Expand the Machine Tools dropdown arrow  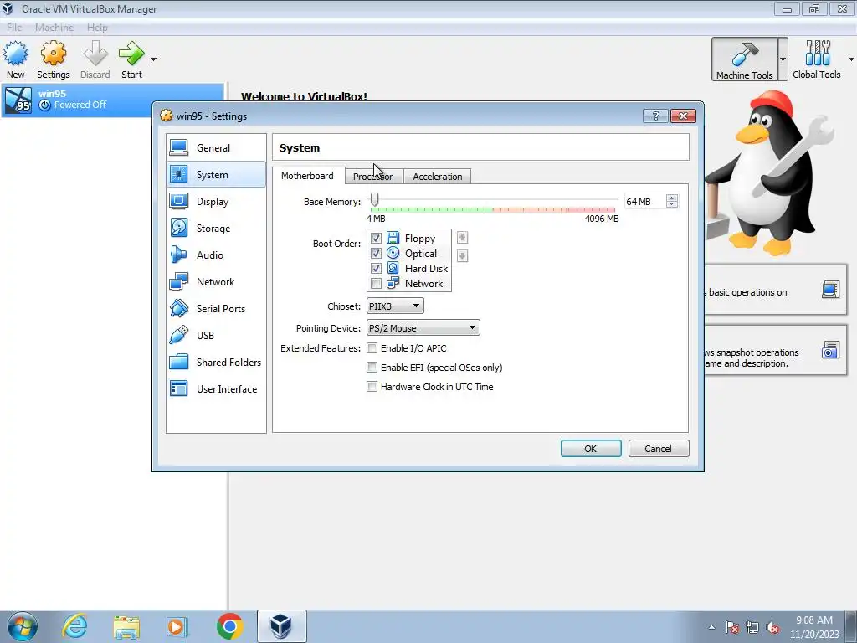tap(783, 59)
